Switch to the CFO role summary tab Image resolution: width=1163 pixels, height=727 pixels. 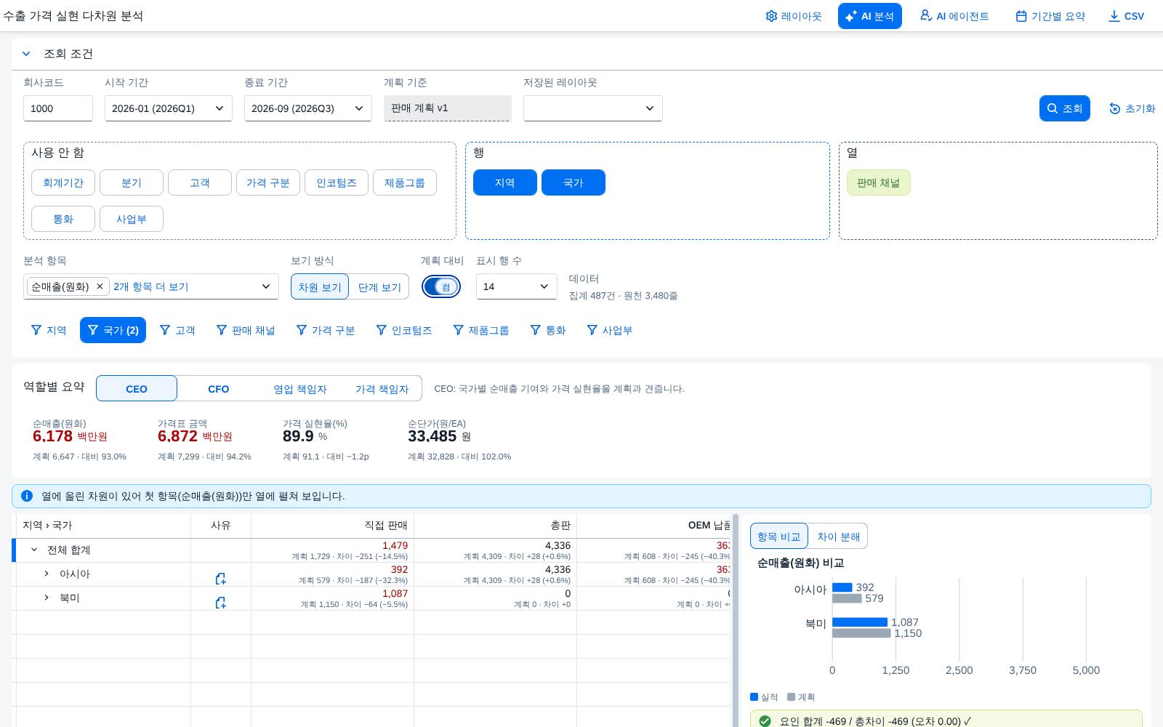tap(219, 388)
